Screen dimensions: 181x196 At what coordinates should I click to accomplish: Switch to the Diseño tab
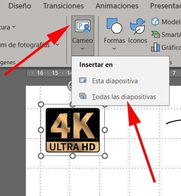20,6
